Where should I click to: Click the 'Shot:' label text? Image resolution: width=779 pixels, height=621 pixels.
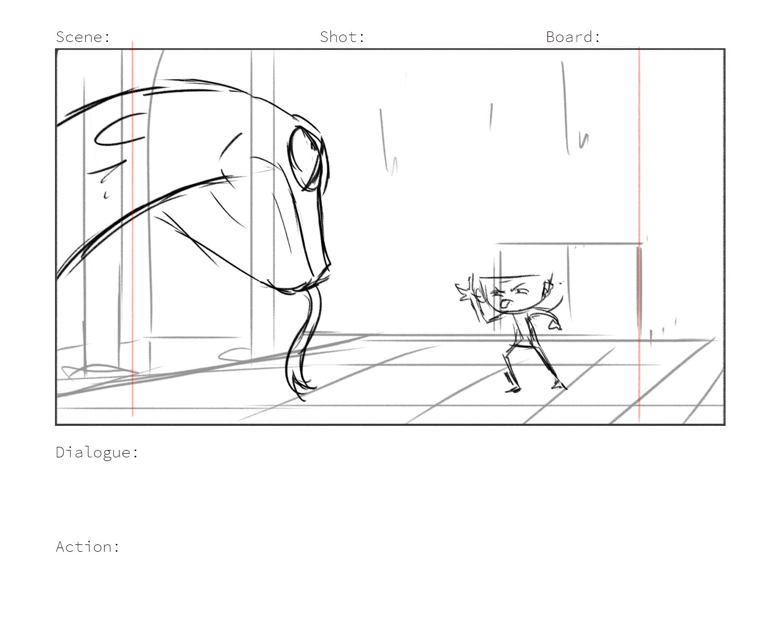tap(342, 37)
